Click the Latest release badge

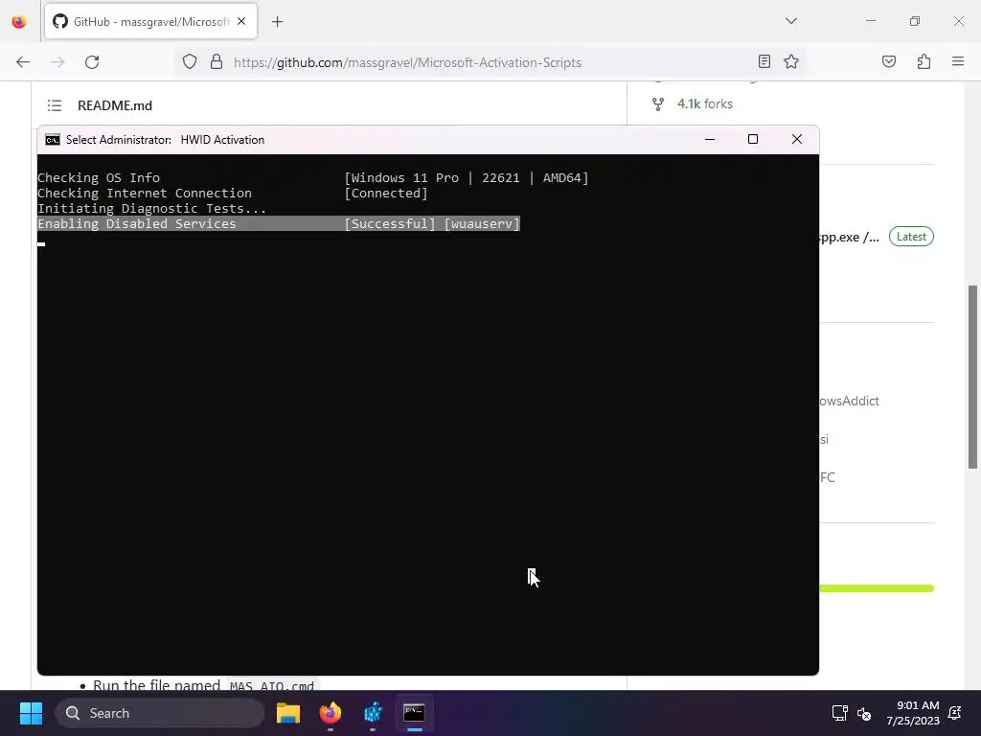[x=911, y=237]
